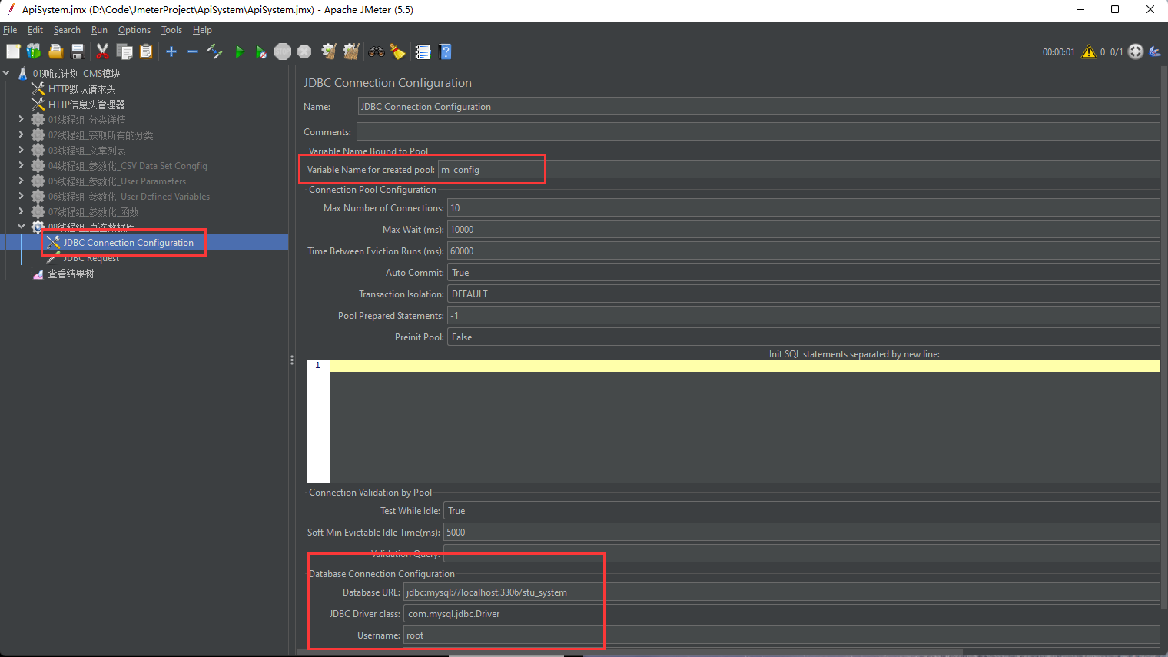Open the Options menu
Image resolution: width=1168 pixels, height=657 pixels.
pos(134,30)
